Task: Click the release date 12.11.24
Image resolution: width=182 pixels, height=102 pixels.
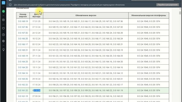Action: click(x=36, y=73)
